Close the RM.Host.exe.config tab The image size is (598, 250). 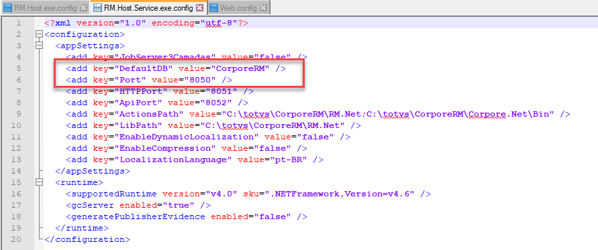pyautogui.click(x=84, y=7)
